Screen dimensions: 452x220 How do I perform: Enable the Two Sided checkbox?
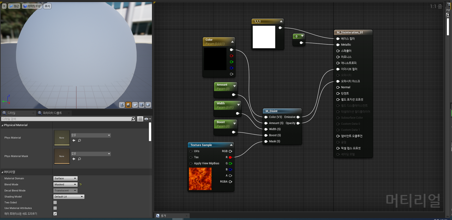coord(55,202)
